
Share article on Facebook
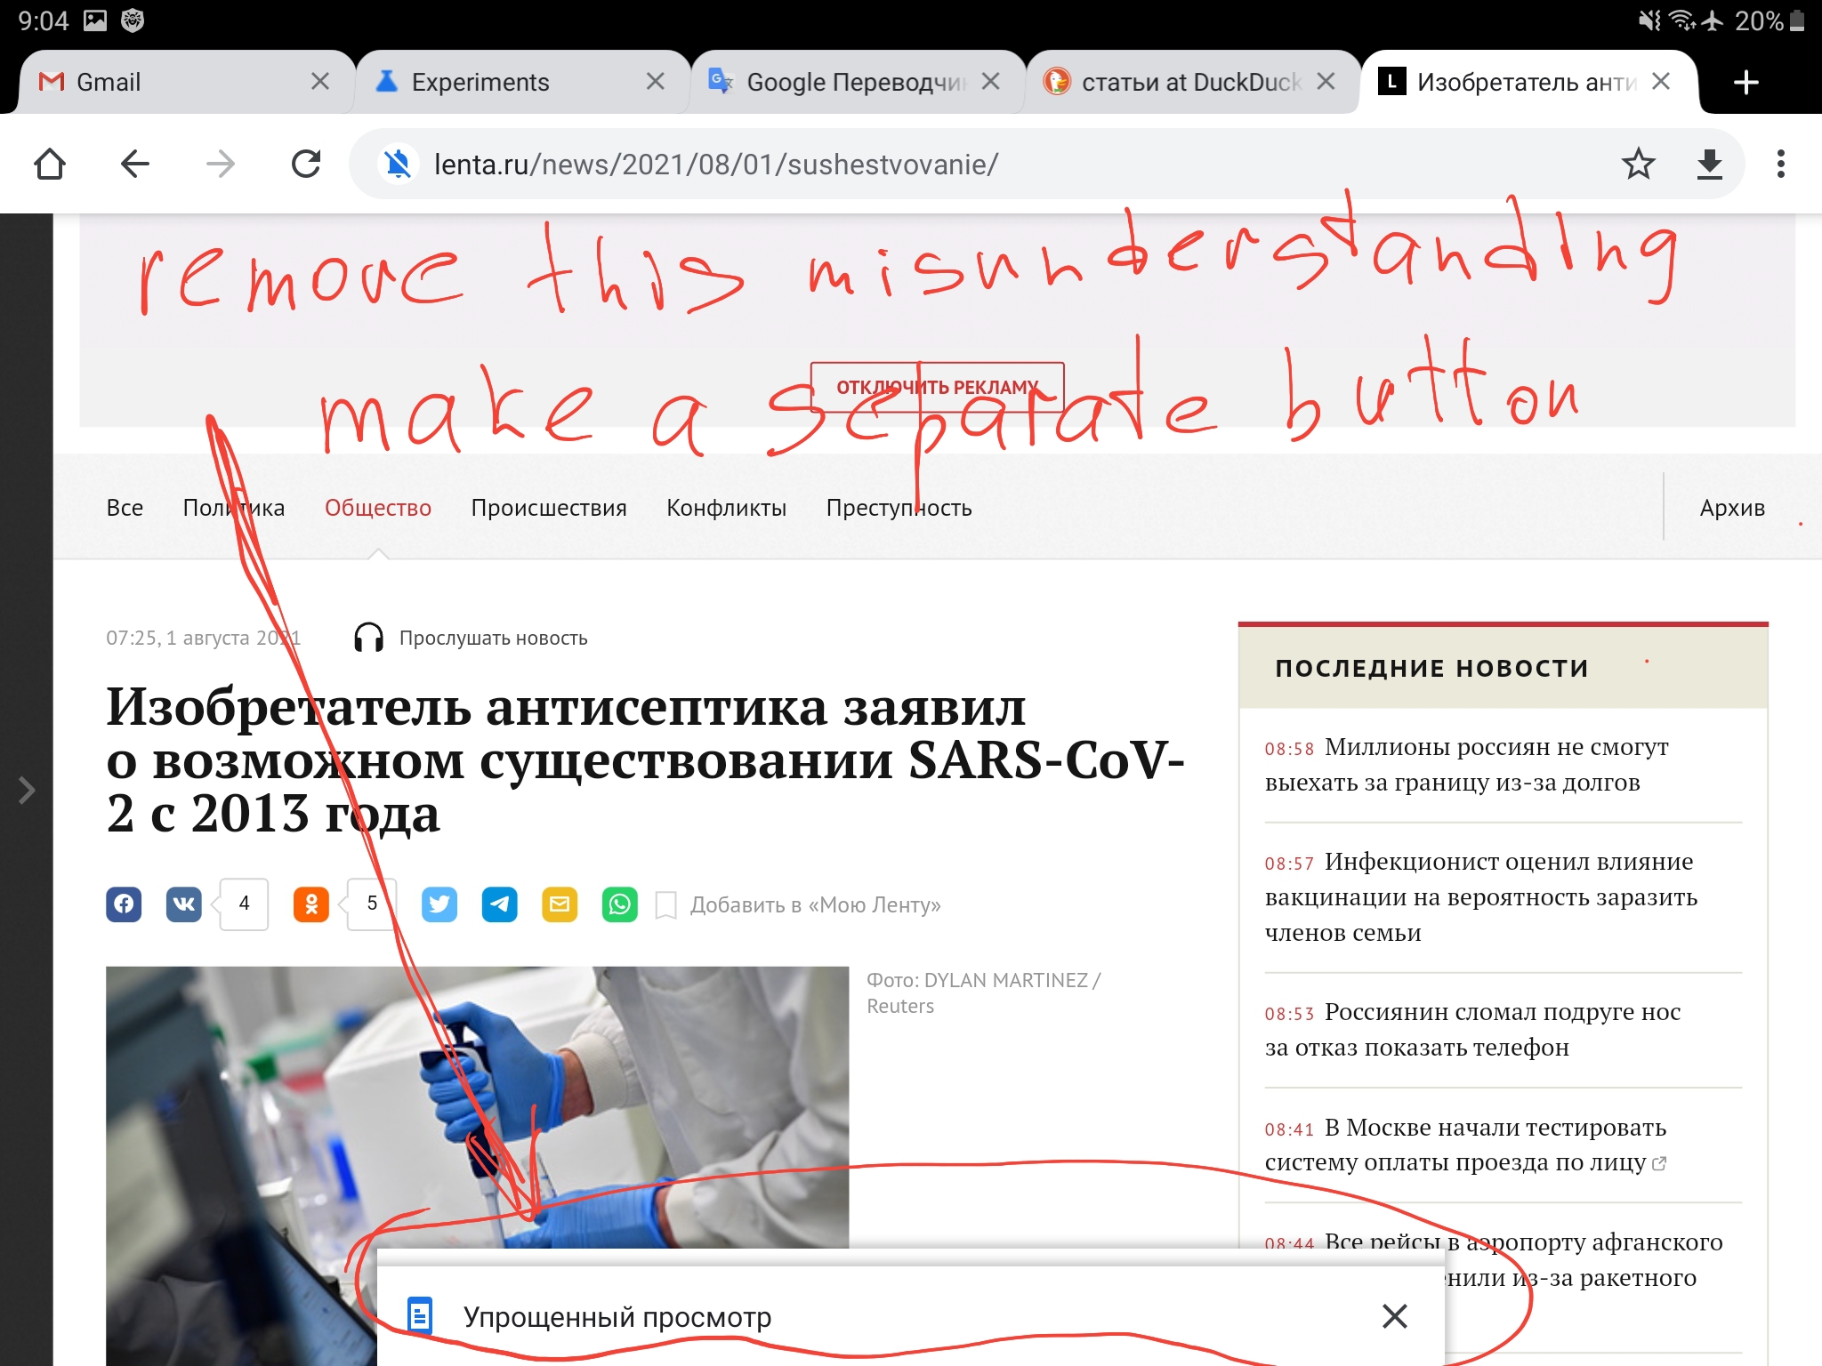(x=124, y=904)
